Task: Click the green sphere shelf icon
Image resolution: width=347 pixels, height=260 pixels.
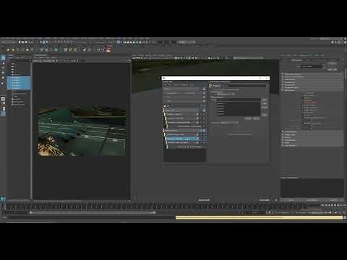Action: (56, 50)
